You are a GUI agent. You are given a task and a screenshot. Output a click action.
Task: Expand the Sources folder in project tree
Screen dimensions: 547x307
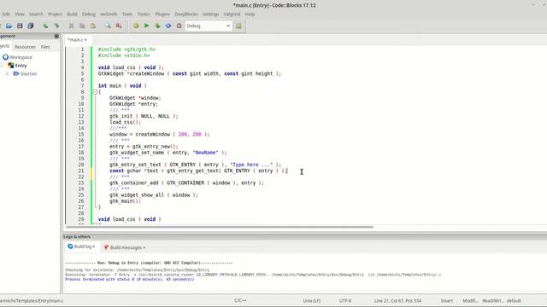click(x=8, y=74)
